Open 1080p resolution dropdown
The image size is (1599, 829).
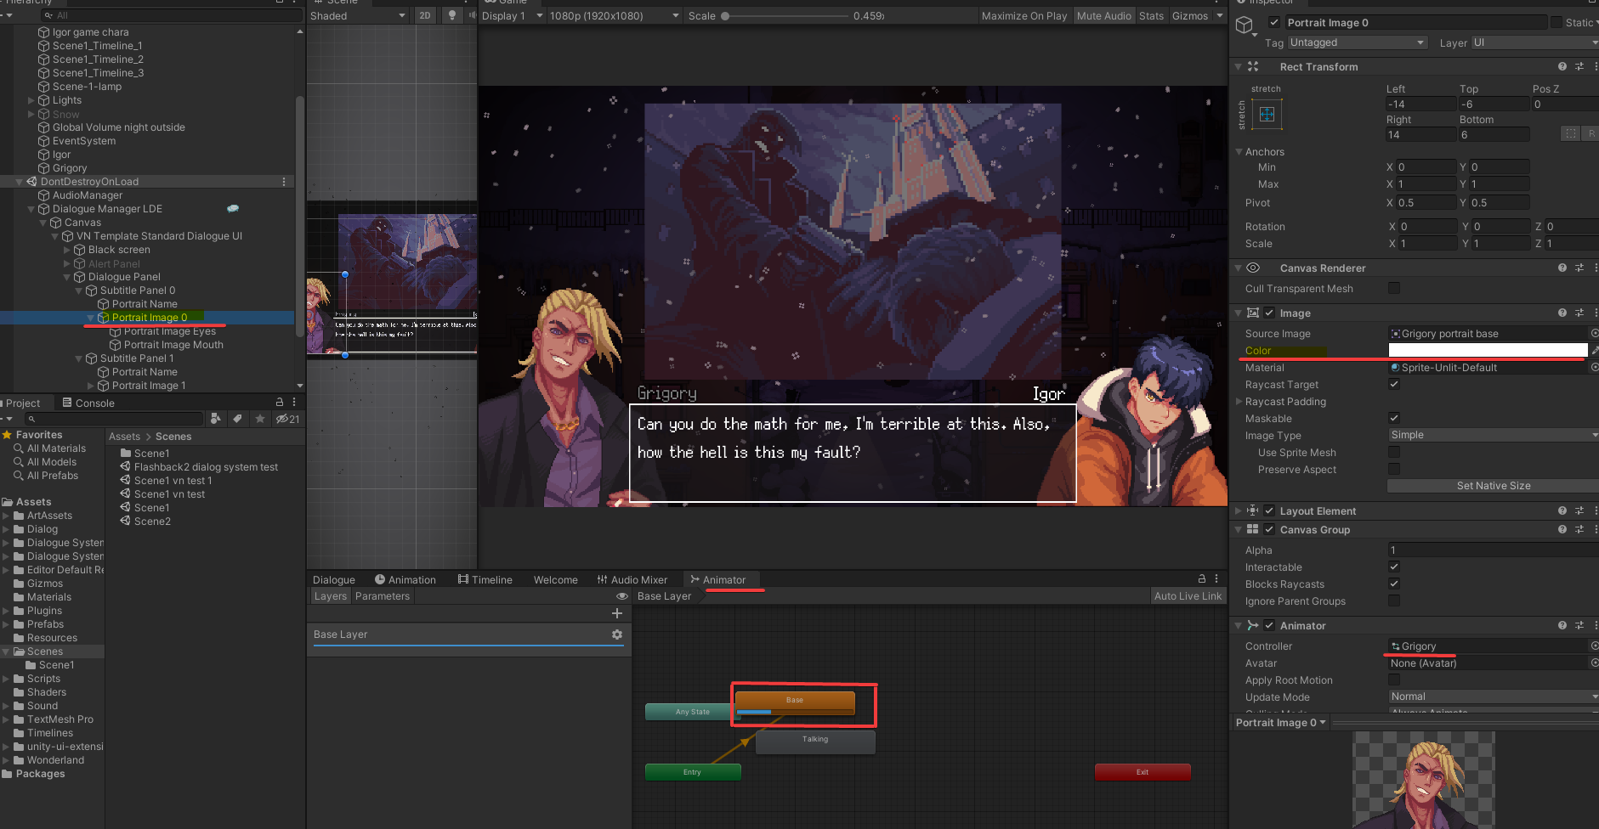pos(614,15)
